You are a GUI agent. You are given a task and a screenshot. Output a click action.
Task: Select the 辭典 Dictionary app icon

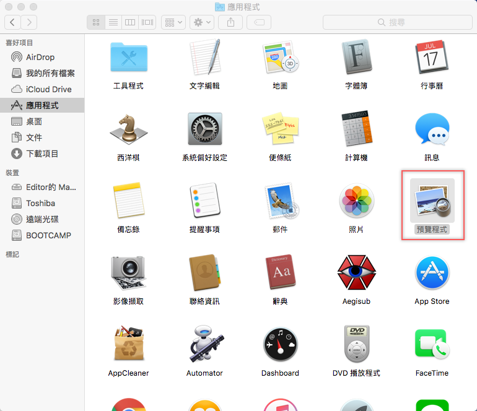(x=281, y=272)
